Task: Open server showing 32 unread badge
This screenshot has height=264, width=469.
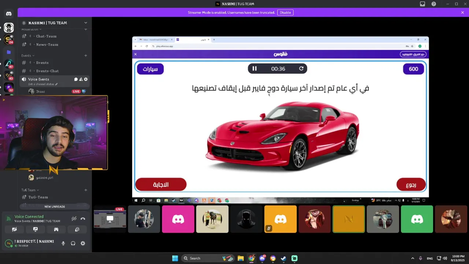Action: click(9, 88)
